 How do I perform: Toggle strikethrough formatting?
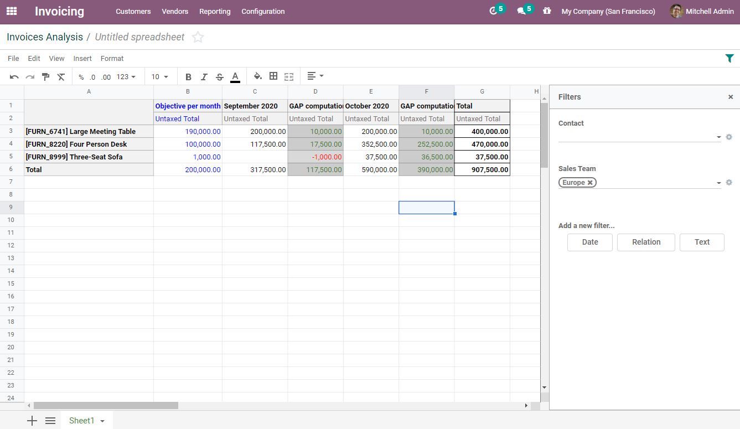point(219,76)
